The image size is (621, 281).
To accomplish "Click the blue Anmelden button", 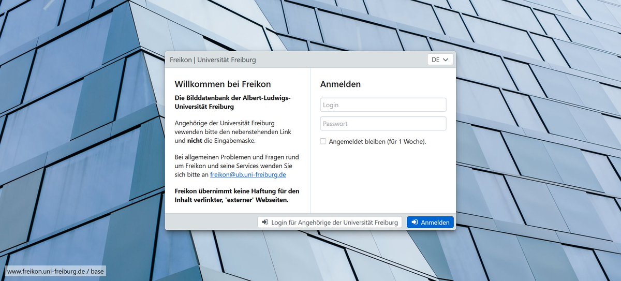I will tap(430, 222).
